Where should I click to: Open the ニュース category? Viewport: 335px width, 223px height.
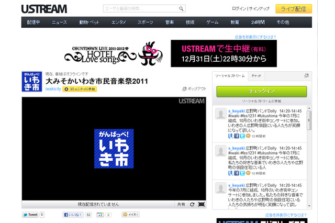(59, 22)
